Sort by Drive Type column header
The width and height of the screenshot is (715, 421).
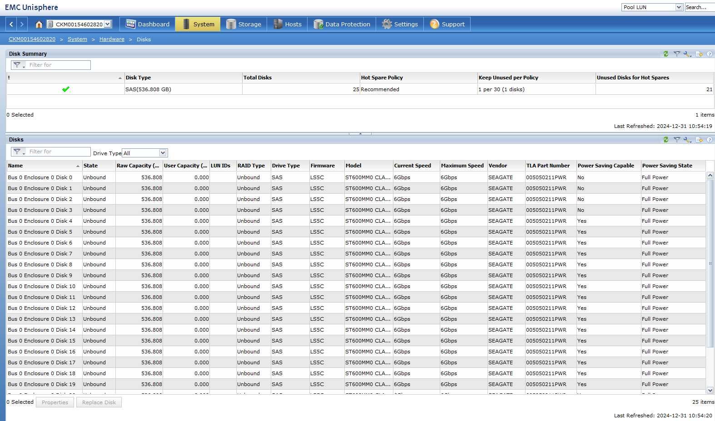pyautogui.click(x=290, y=166)
